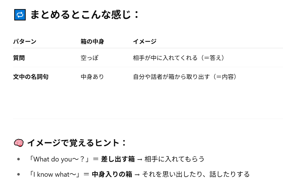Select the イメージ column header

[145, 42]
